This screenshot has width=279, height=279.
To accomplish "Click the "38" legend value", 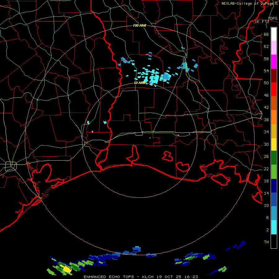I will tap(266, 120).
